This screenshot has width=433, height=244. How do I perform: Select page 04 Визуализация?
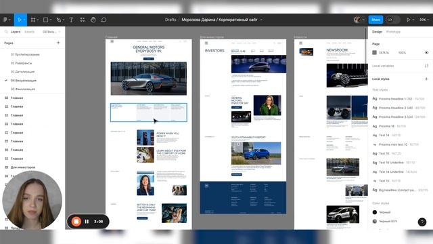pyautogui.click(x=24, y=81)
